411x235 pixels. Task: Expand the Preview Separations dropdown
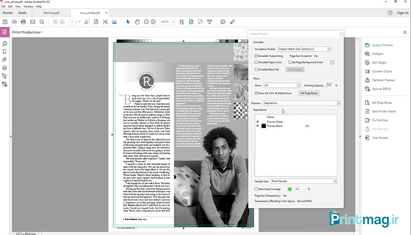[302, 103]
